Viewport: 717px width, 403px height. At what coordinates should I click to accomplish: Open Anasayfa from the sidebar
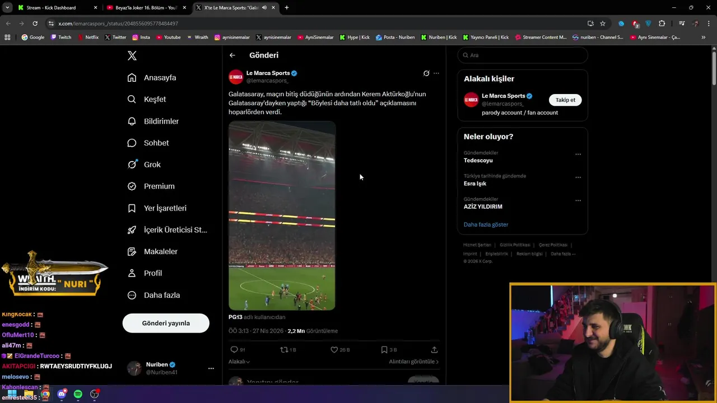point(151,78)
